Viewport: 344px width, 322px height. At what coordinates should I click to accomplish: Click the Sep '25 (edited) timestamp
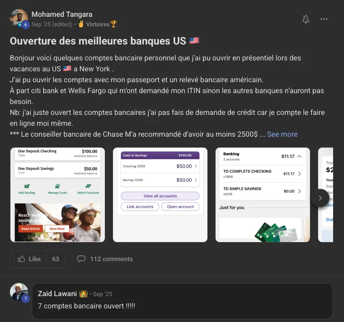click(x=52, y=24)
